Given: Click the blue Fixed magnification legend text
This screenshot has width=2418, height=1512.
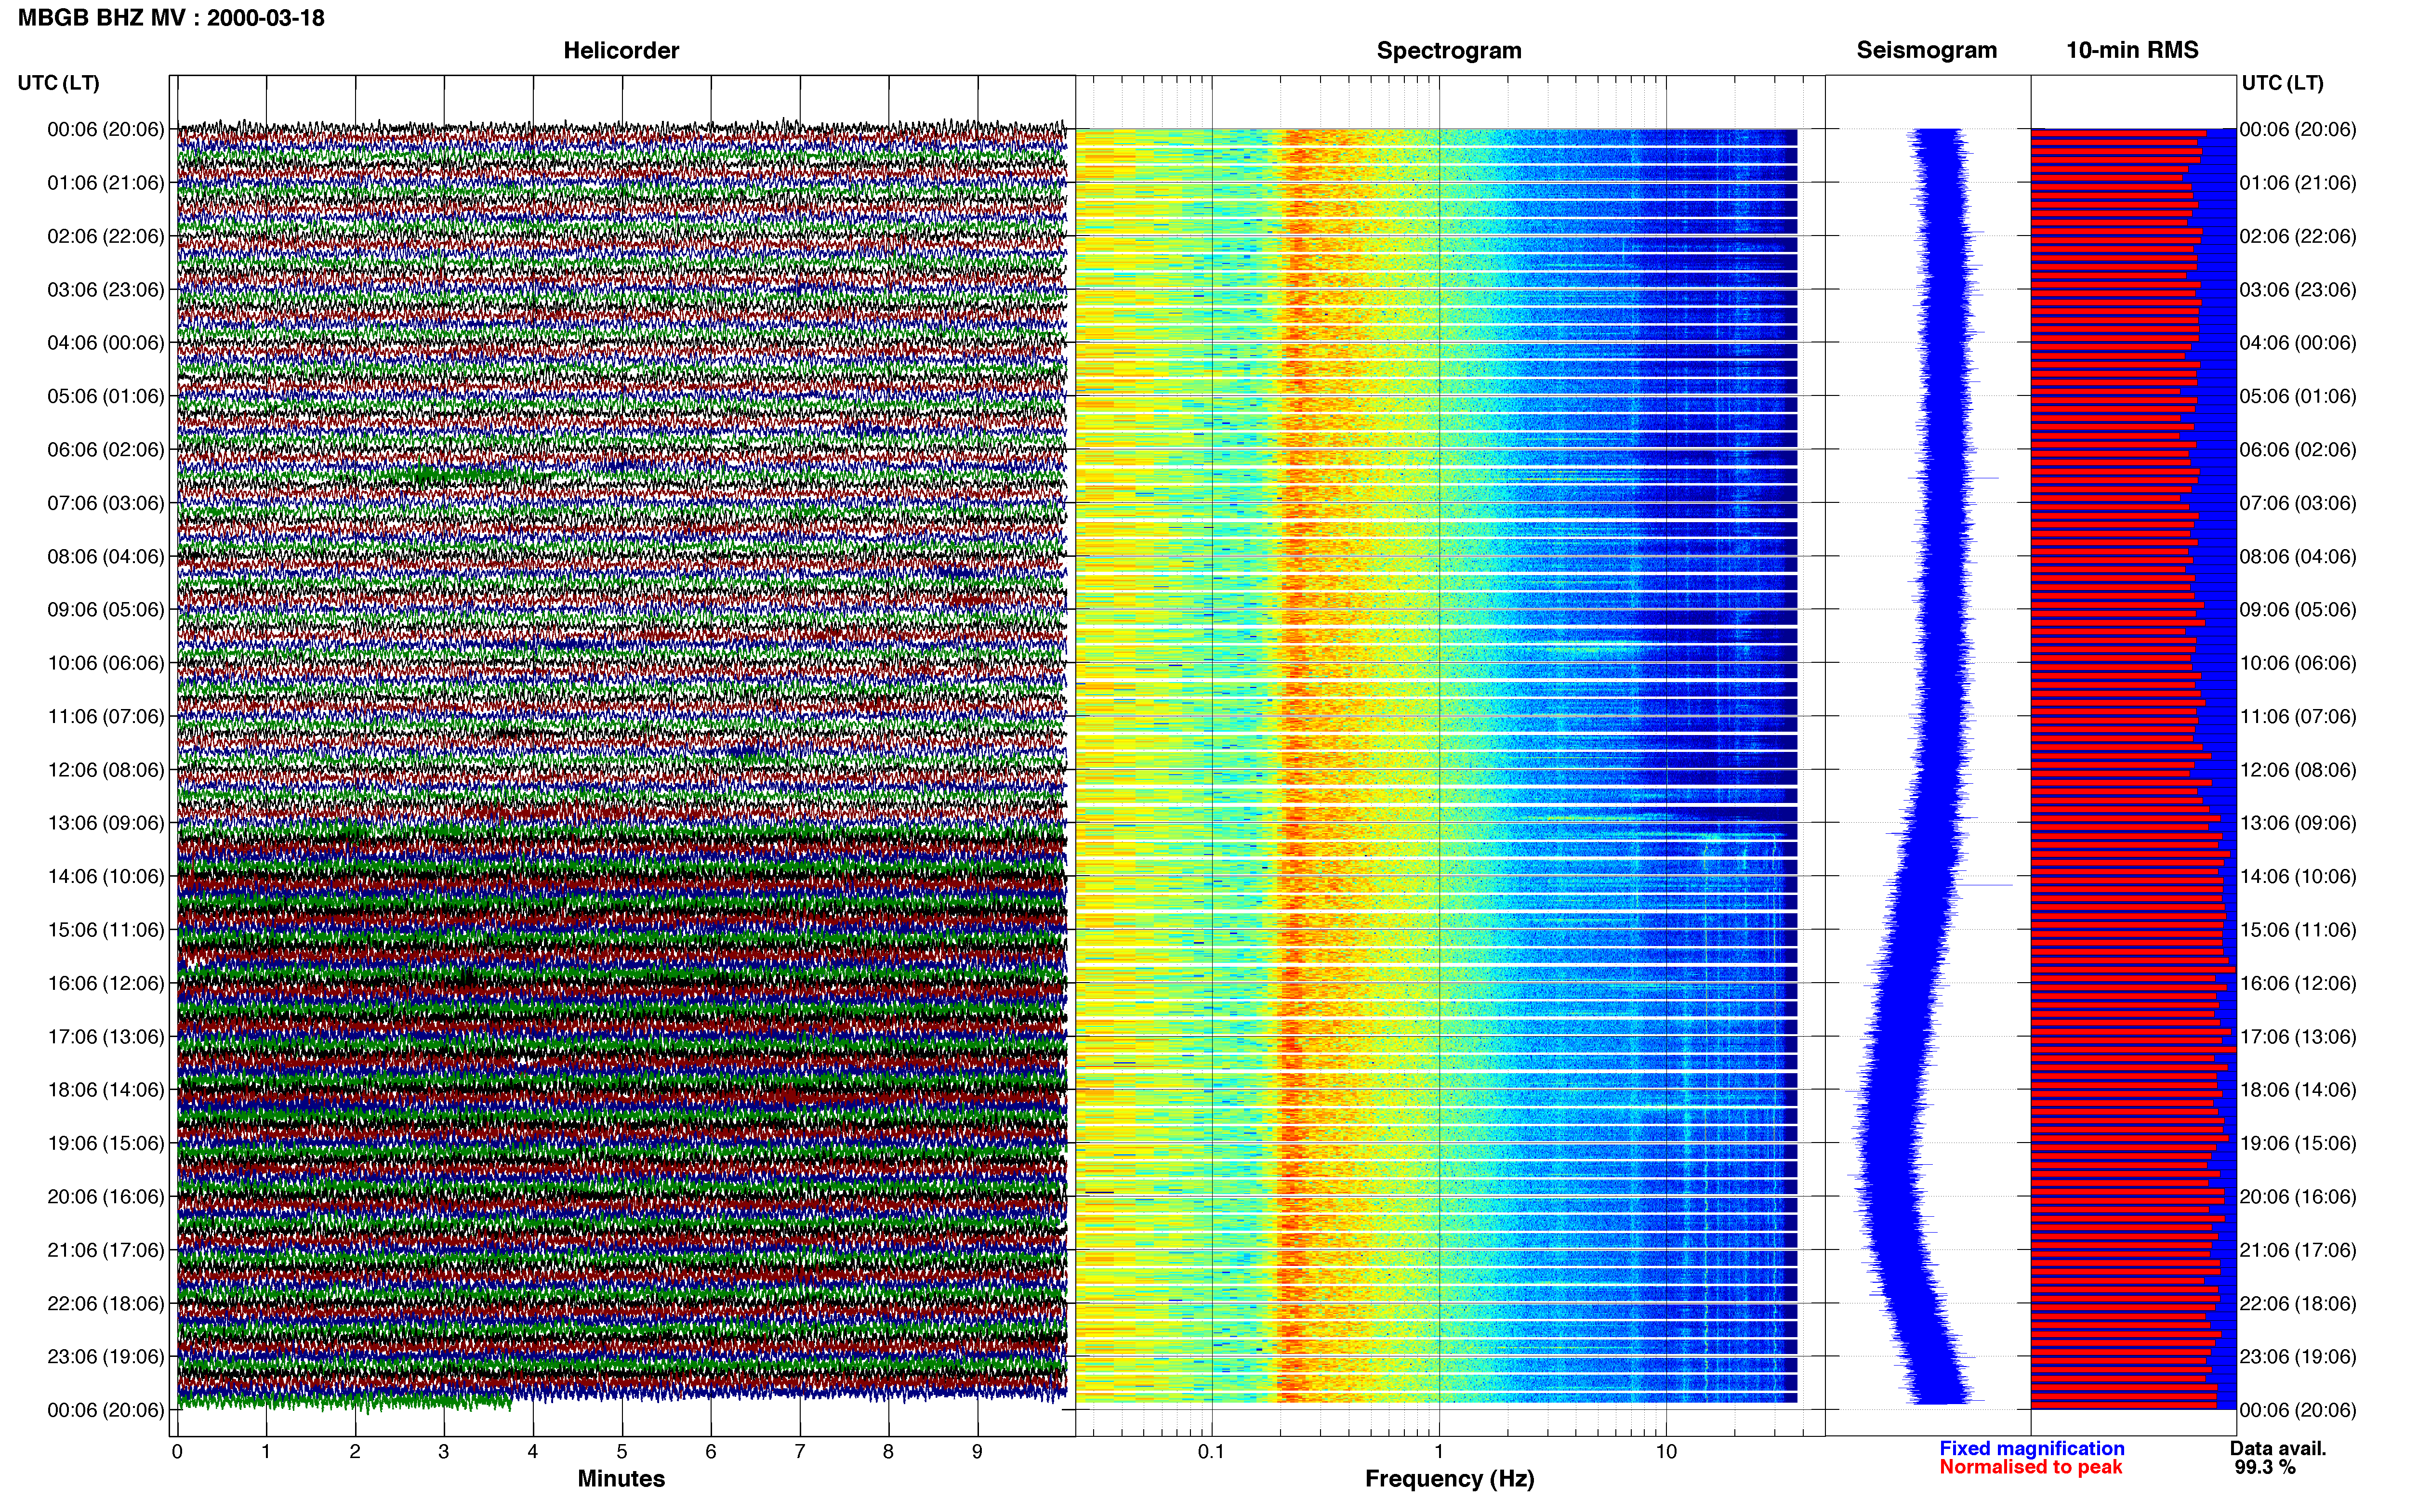Looking at the screenshot, I should coord(2032,1448).
